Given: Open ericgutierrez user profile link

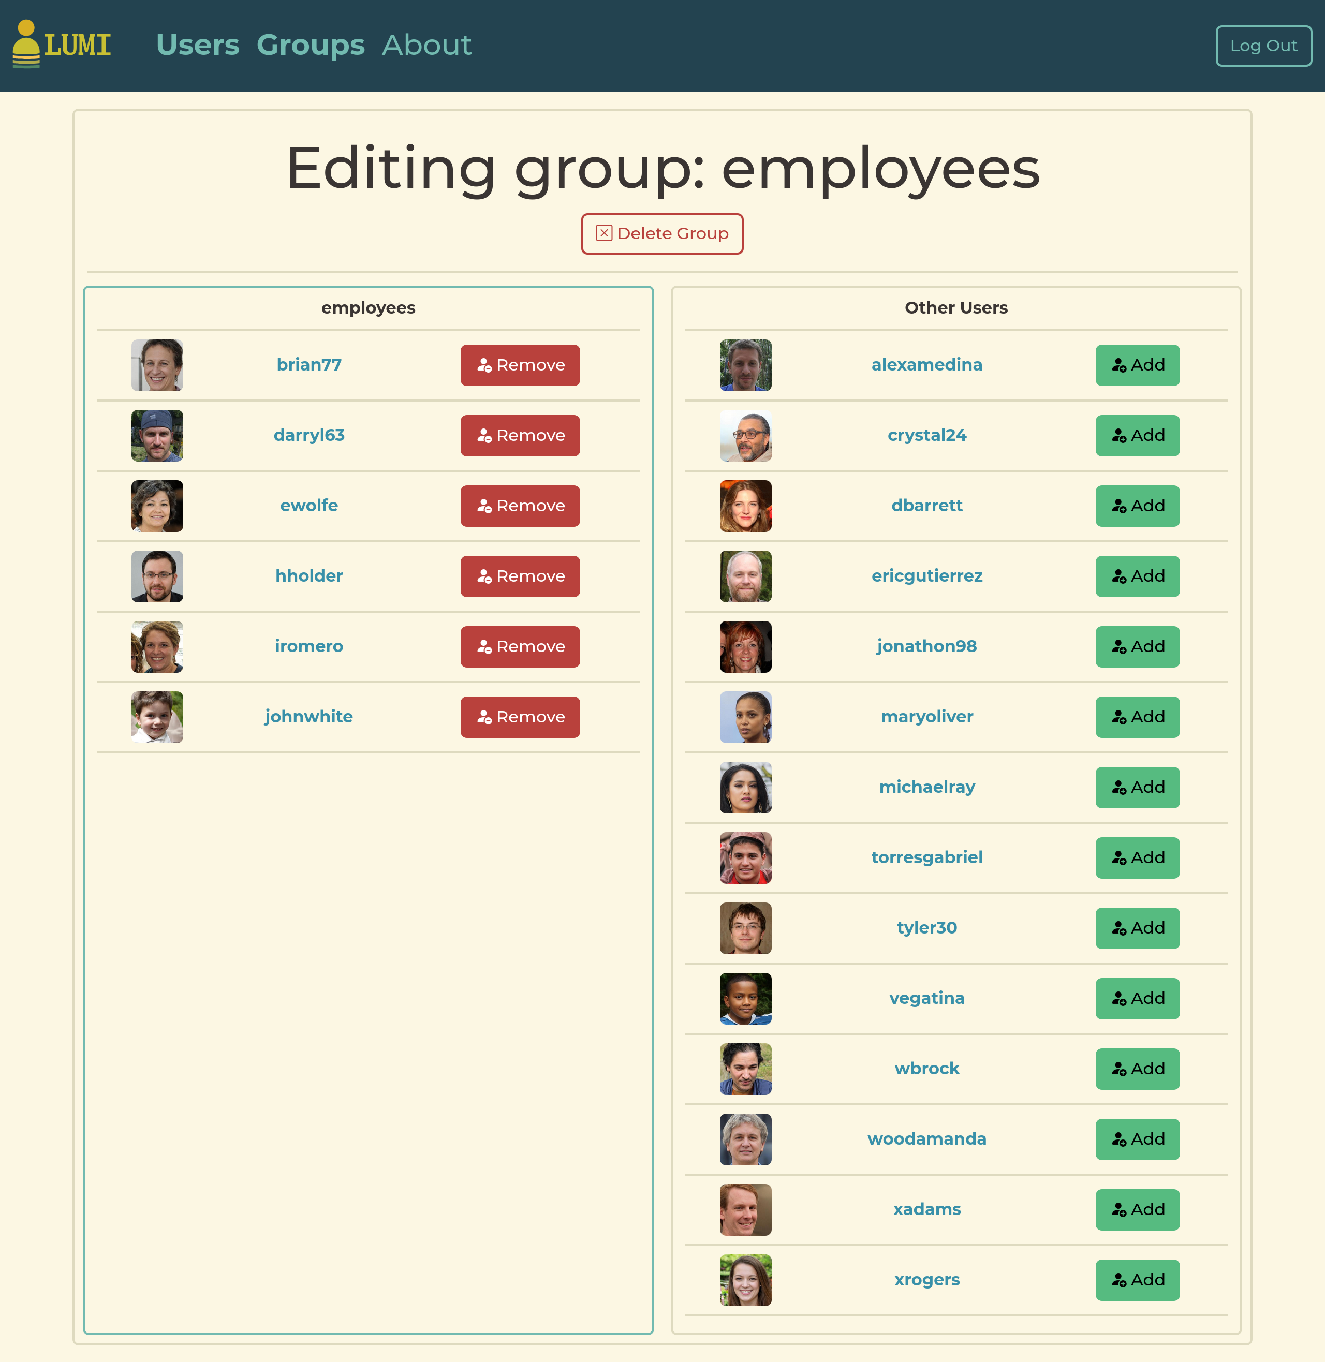Looking at the screenshot, I should 927,575.
